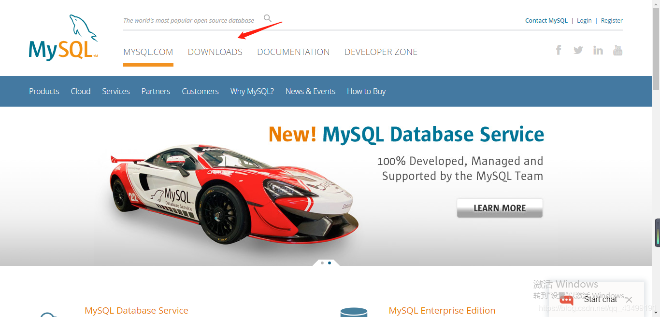The image size is (660, 317).
Task: Select the MYSQL.COM tab
Action: tap(148, 52)
